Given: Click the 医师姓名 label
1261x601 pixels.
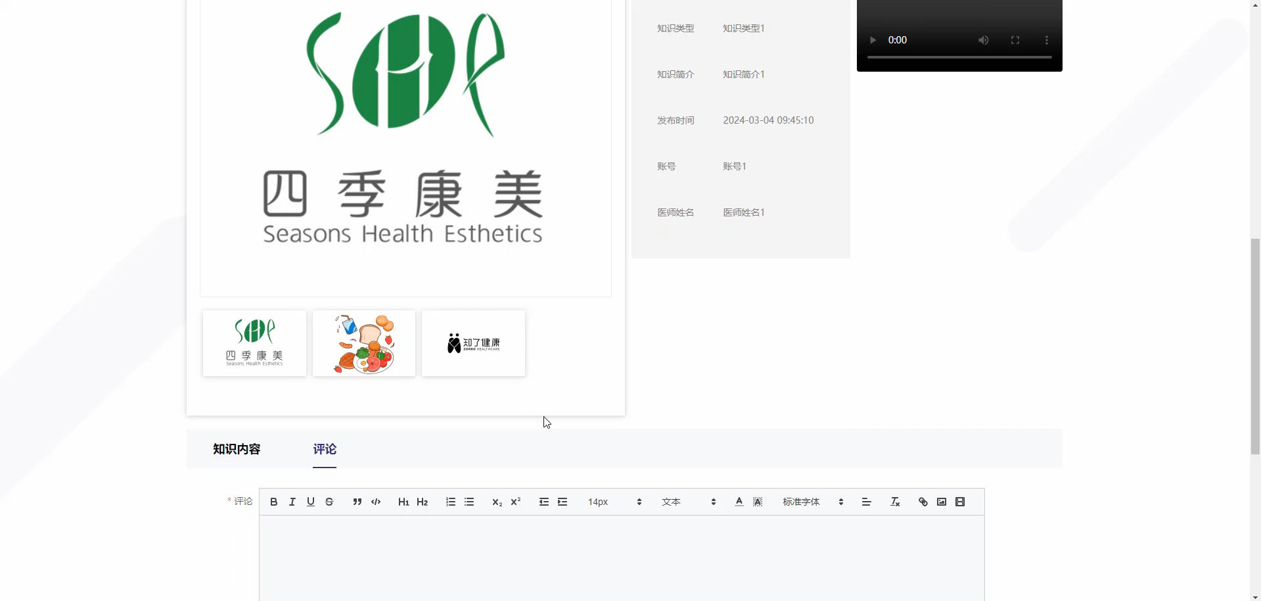Looking at the screenshot, I should (676, 212).
